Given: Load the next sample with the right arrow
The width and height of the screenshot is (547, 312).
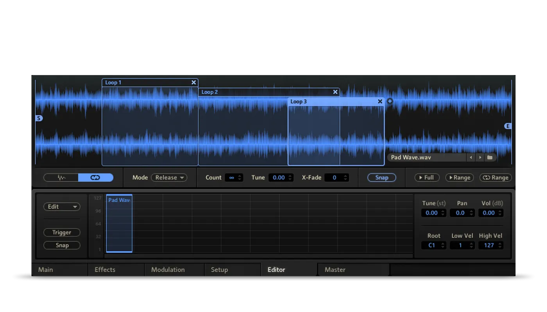Looking at the screenshot, I should click(480, 158).
